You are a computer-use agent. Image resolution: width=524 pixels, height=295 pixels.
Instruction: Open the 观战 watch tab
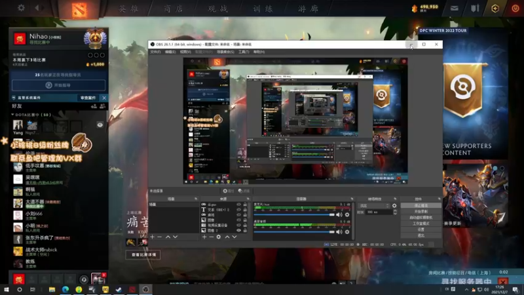pos(218,9)
